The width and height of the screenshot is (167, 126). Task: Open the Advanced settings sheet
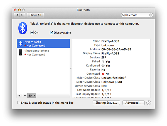(134, 103)
